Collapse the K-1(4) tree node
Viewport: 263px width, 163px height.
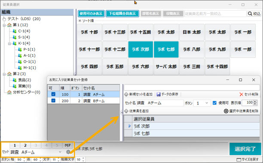click(x=9, y=44)
